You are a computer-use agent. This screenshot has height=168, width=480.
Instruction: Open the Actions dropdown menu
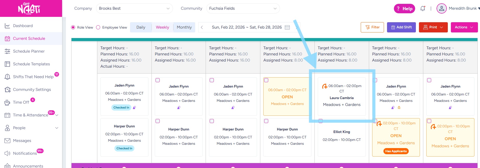(464, 27)
